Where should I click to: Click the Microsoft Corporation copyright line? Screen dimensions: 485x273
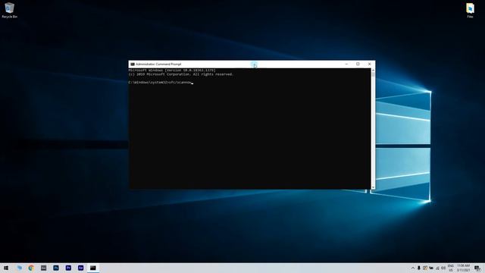click(181, 74)
